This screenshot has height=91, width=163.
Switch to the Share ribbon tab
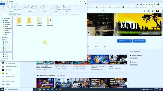pos(12,4)
